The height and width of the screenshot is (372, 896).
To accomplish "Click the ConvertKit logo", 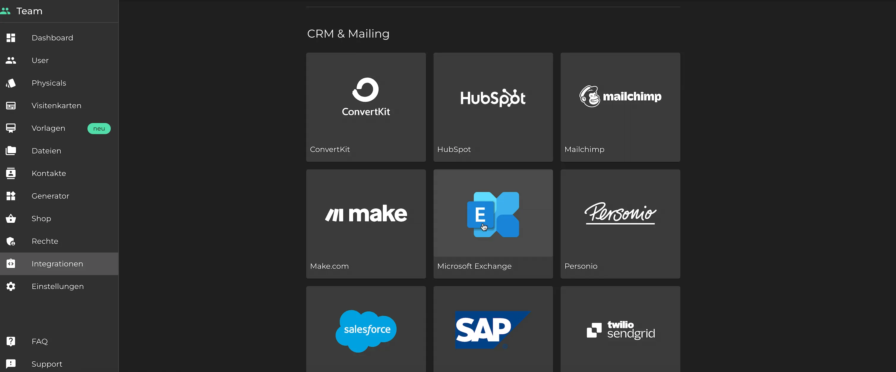I will tap(366, 97).
